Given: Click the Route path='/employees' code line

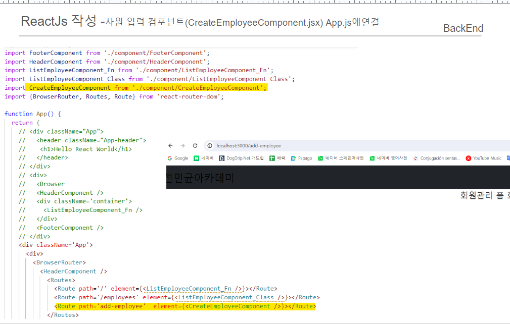Looking at the screenshot, I should click(187, 297).
